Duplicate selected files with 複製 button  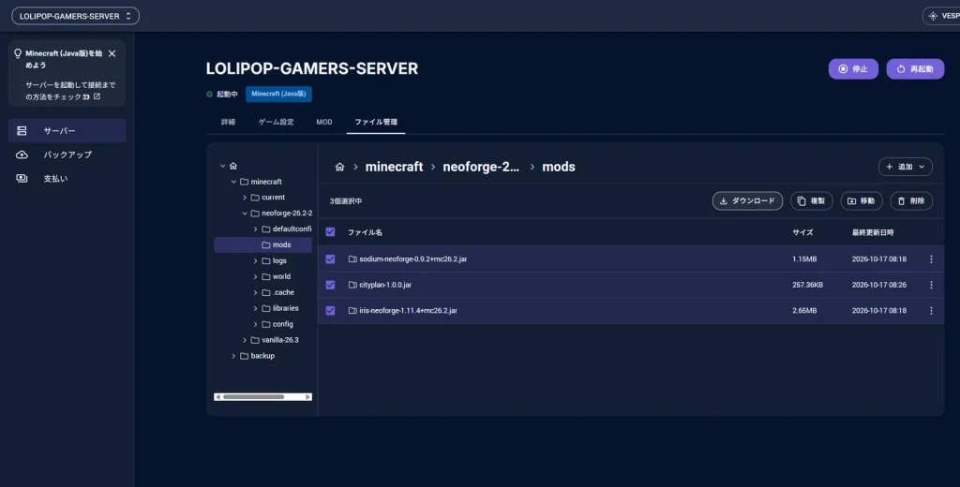click(x=812, y=200)
